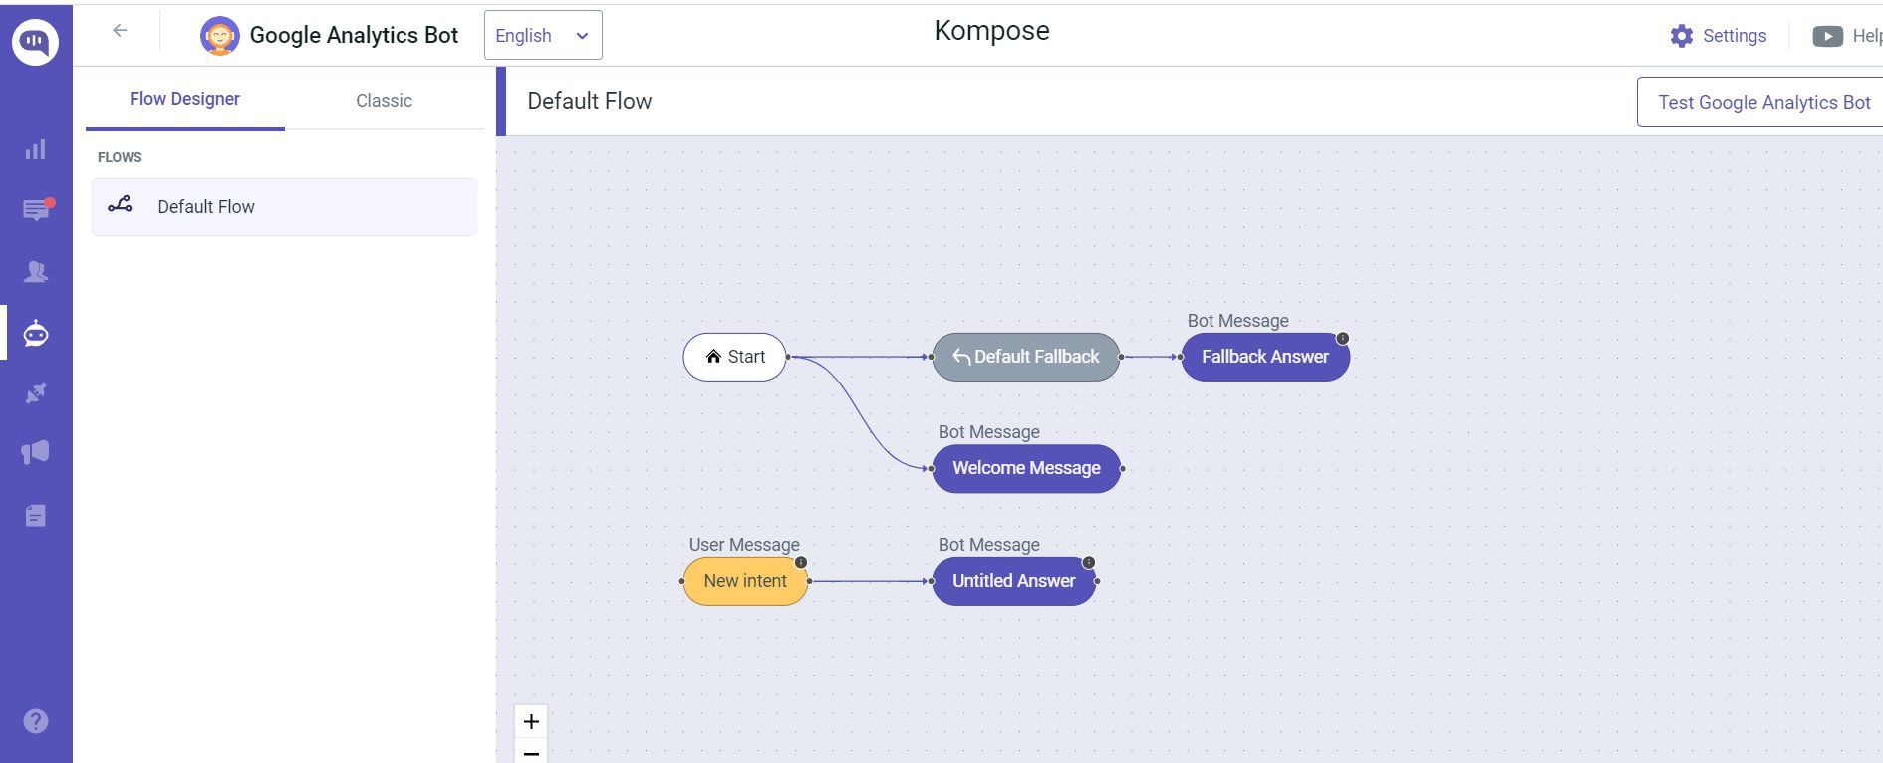Click the Google Analytics Bot avatar
Image resolution: width=1883 pixels, height=763 pixels.
[x=219, y=36]
